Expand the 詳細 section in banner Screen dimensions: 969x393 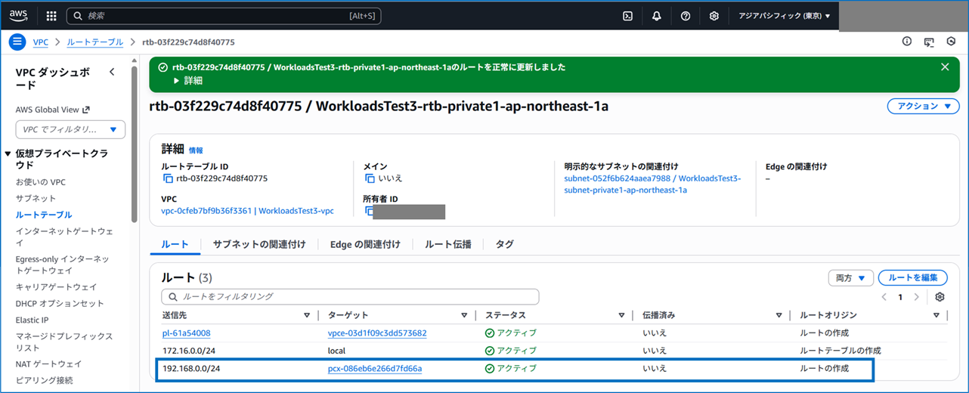188,80
